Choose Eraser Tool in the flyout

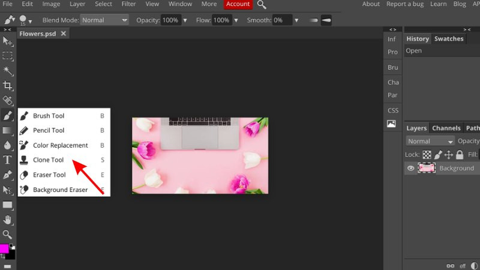click(x=49, y=175)
